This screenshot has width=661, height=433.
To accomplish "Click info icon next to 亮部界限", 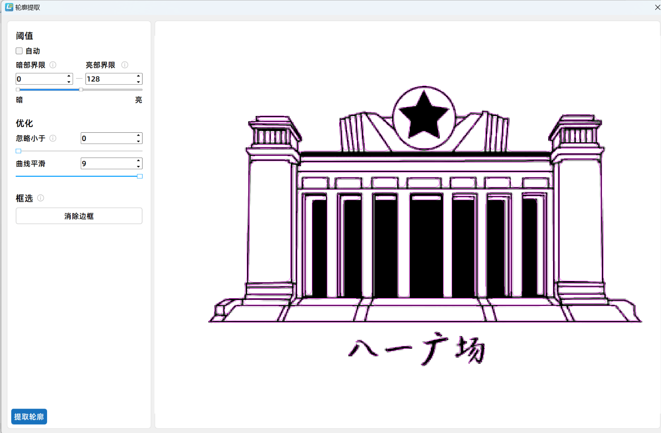I will (125, 65).
